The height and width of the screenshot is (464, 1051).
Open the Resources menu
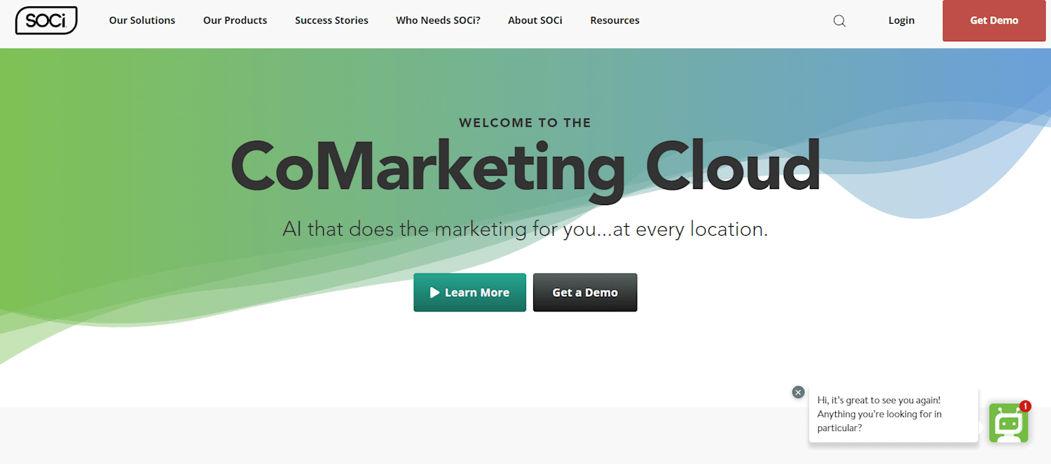614,20
